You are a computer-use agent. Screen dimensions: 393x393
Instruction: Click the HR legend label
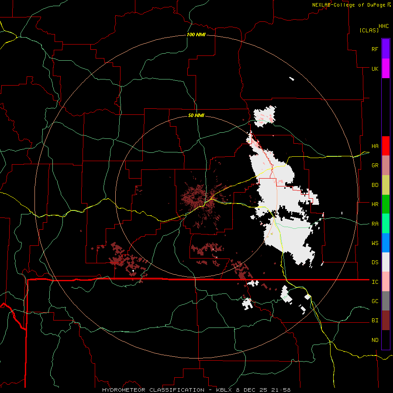[x=375, y=204]
